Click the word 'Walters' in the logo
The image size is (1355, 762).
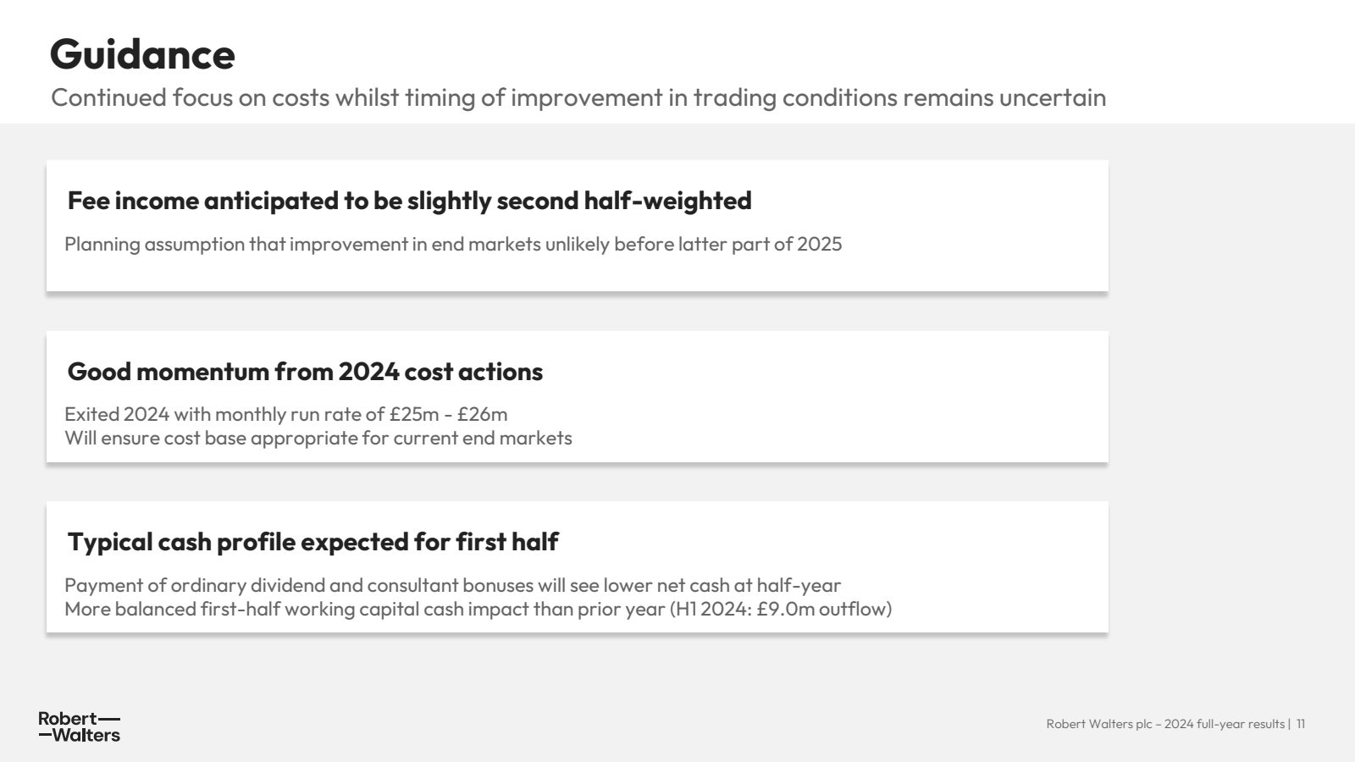[86, 735]
